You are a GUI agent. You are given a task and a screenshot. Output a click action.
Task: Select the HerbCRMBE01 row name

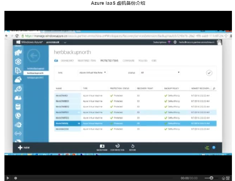62,101
